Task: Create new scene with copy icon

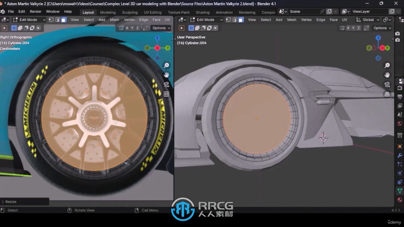Action: click(329, 11)
